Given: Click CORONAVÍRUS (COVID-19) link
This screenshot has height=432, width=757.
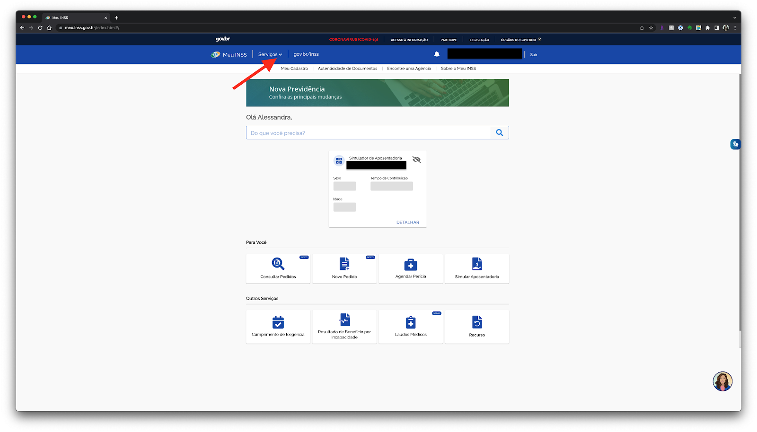Looking at the screenshot, I should pos(353,40).
